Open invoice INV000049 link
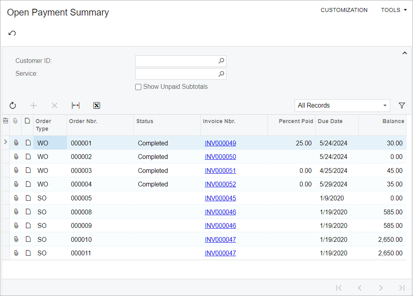The height and width of the screenshot is (296, 413). pos(220,143)
